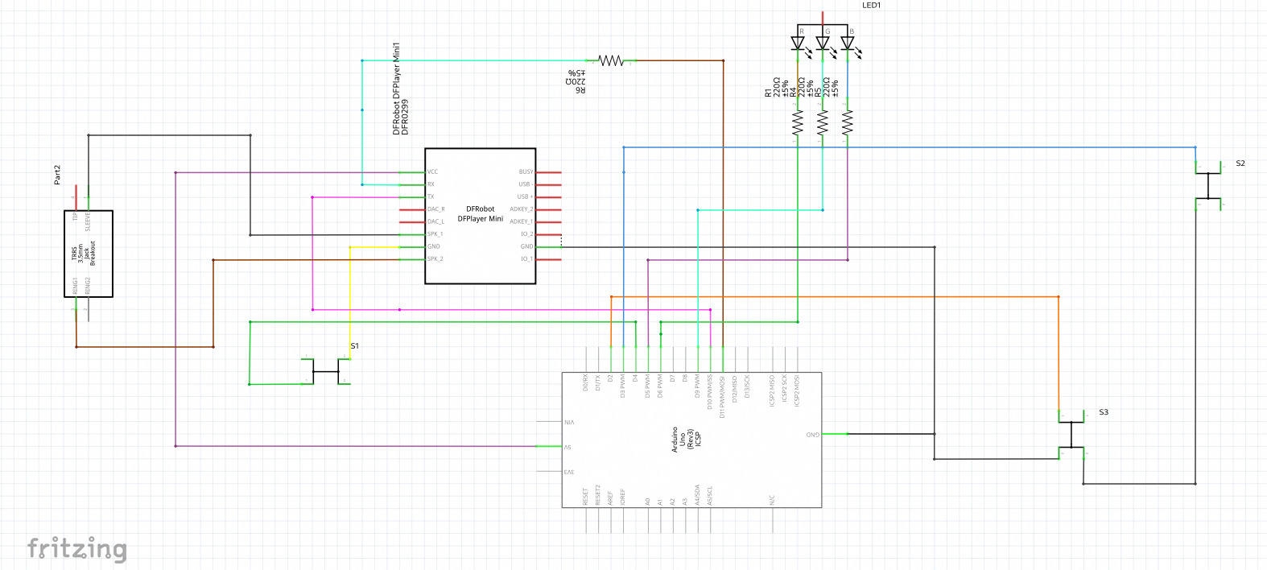Click the DAC_R pin label
Screen dimensions: 1267x570
click(435, 209)
